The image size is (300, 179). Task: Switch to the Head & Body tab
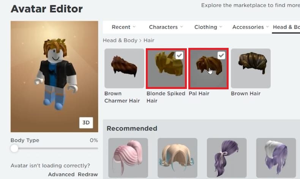click(x=286, y=27)
